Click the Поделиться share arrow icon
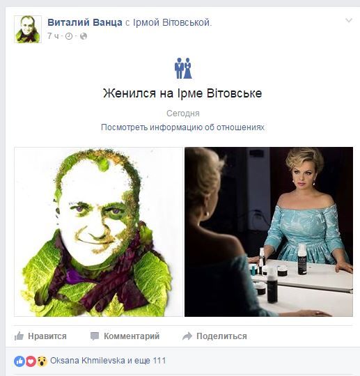 click(x=187, y=336)
